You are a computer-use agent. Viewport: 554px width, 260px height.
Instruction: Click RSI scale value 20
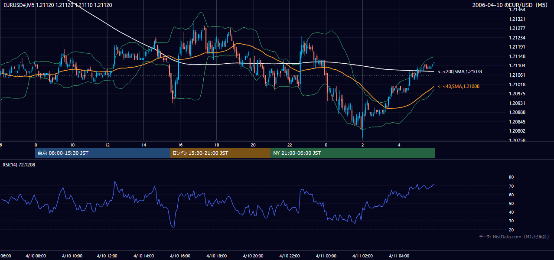point(512,230)
